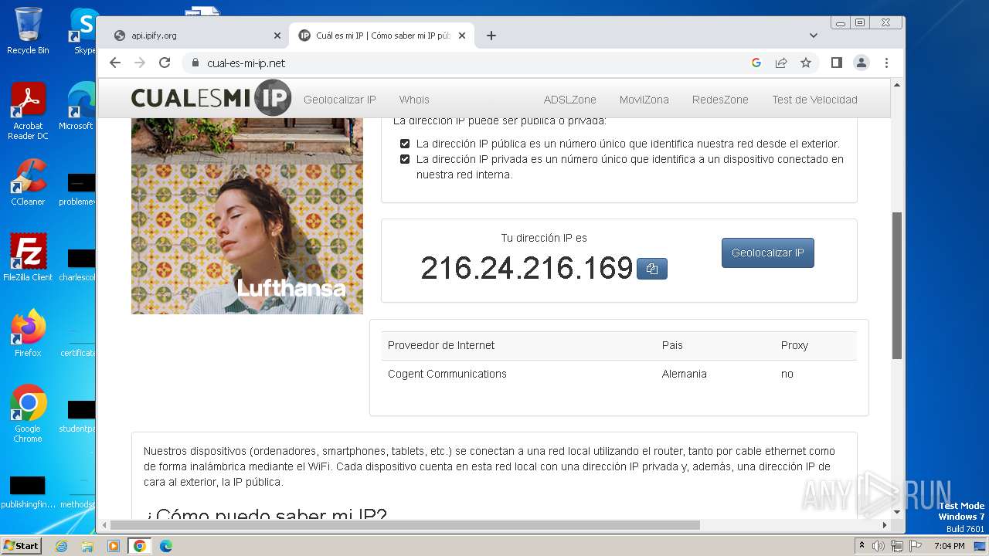This screenshot has width=989, height=556.
Task: Switch to the api.ipify.org tab
Action: [x=197, y=36]
